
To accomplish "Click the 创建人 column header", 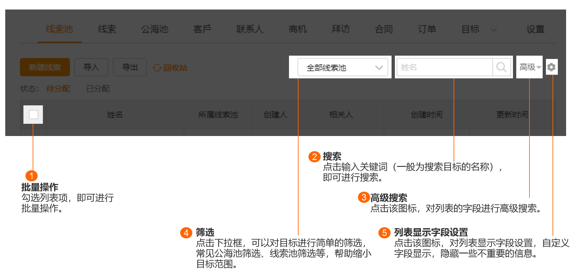I will point(275,115).
